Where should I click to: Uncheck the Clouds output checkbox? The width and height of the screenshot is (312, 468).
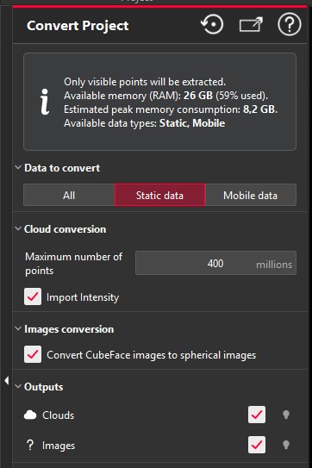[x=257, y=415]
